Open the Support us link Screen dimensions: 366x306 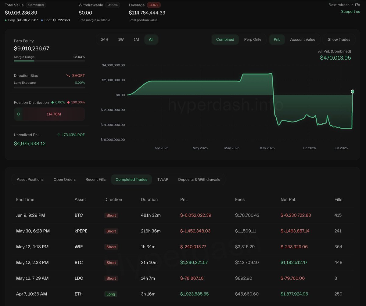click(x=350, y=12)
